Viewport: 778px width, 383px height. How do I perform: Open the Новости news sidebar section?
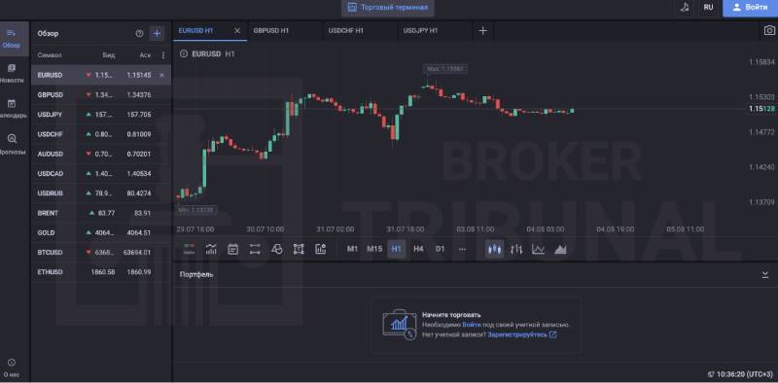(12, 73)
